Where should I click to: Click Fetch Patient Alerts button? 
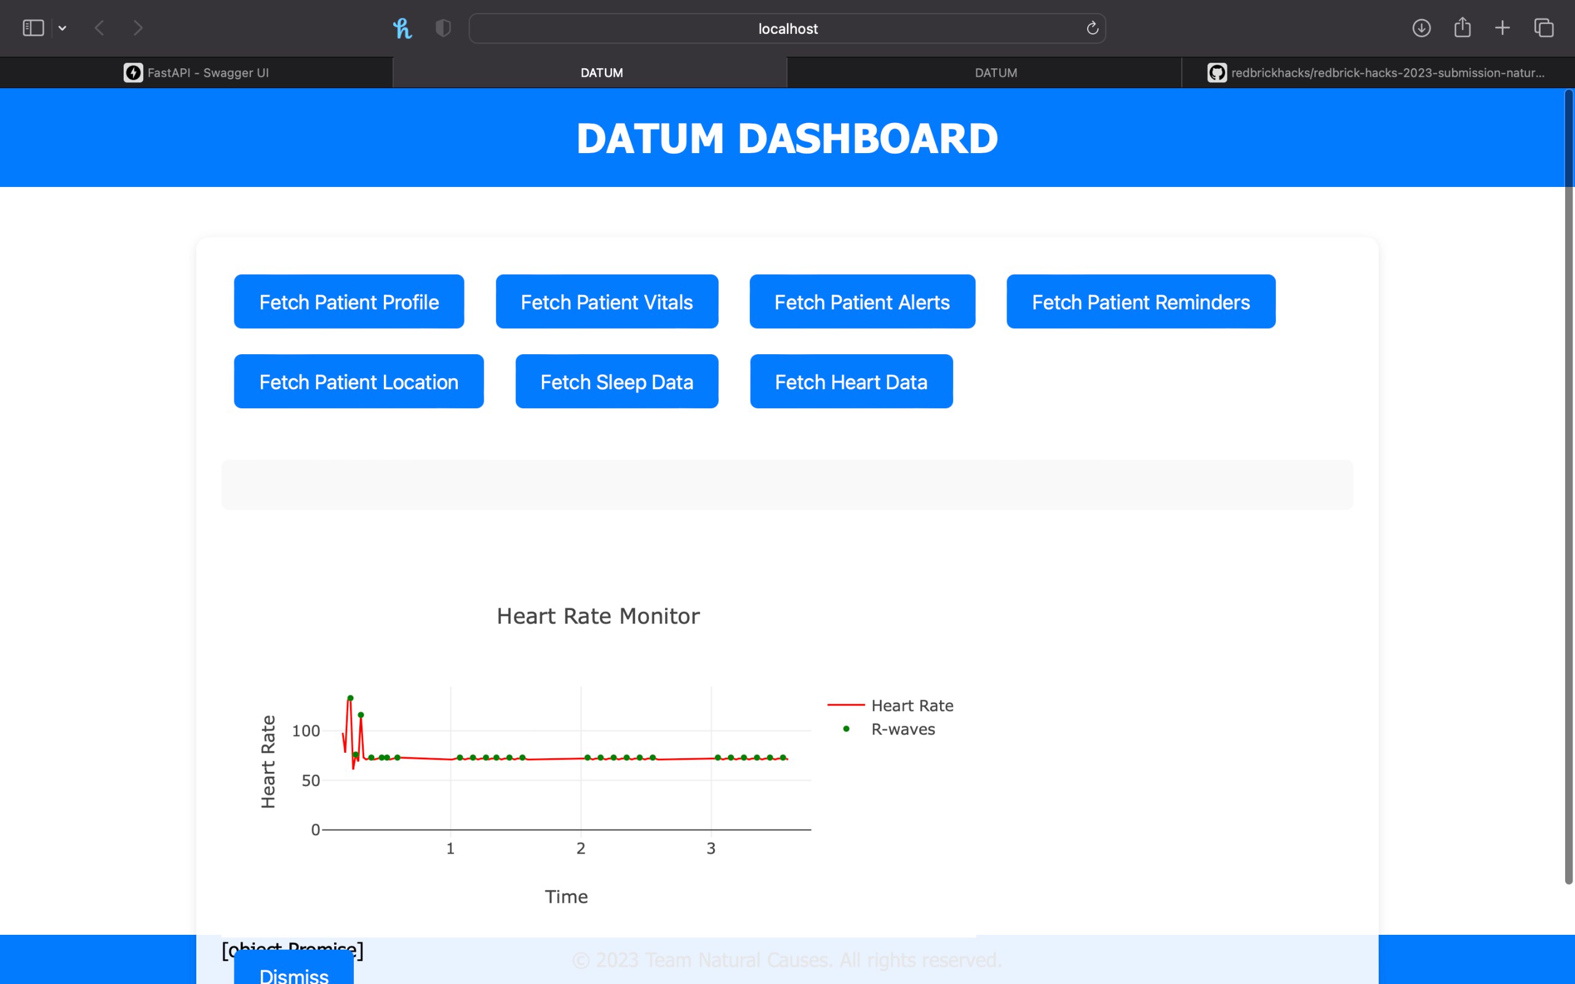[x=862, y=302]
